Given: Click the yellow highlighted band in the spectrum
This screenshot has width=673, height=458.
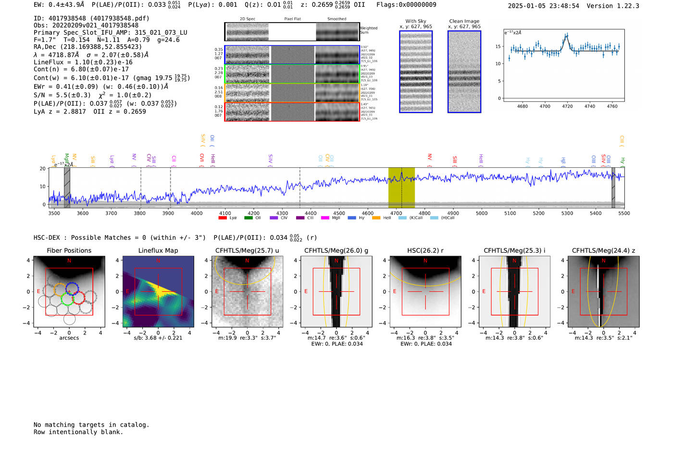Looking at the screenshot, I should 401,188.
